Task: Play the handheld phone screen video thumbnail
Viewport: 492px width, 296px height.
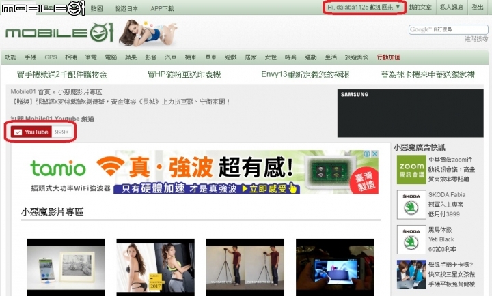Action: point(335,267)
